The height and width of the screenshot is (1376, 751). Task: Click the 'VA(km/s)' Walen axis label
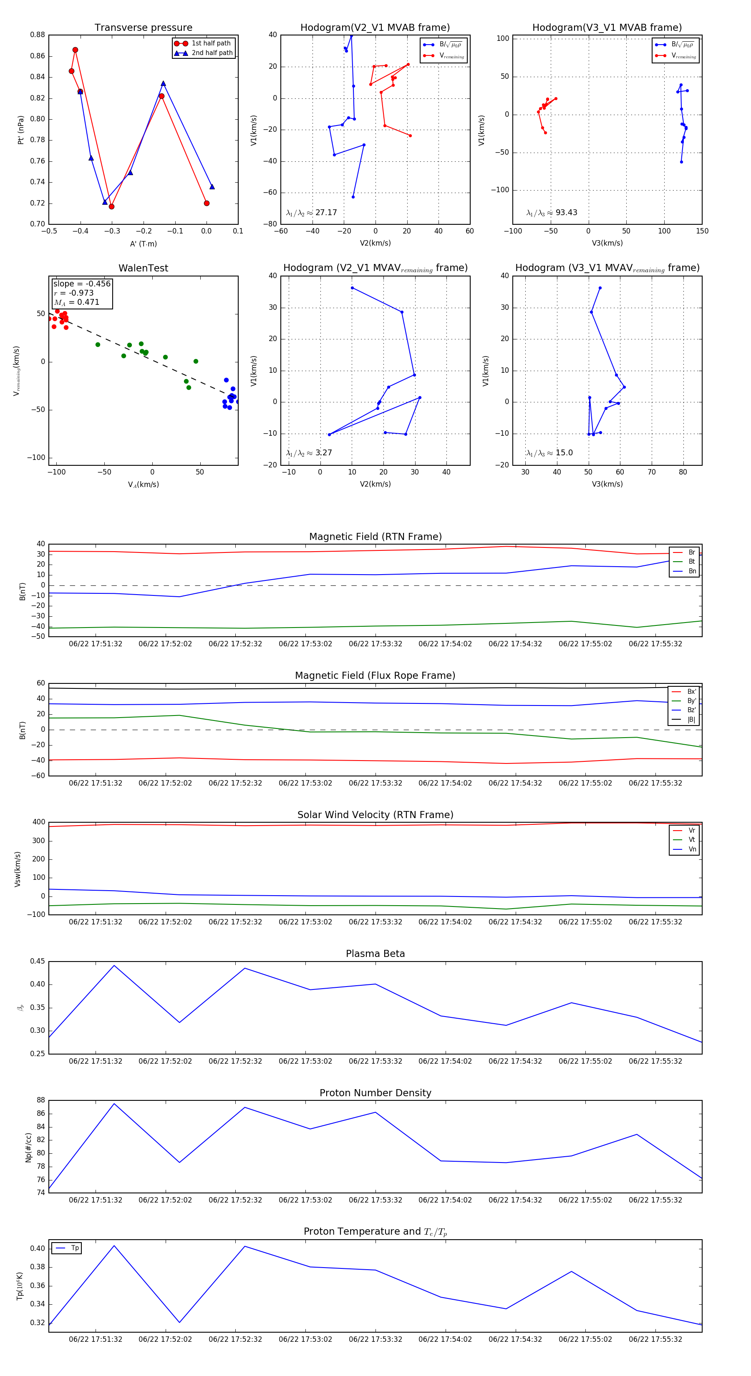pyautogui.click(x=143, y=485)
